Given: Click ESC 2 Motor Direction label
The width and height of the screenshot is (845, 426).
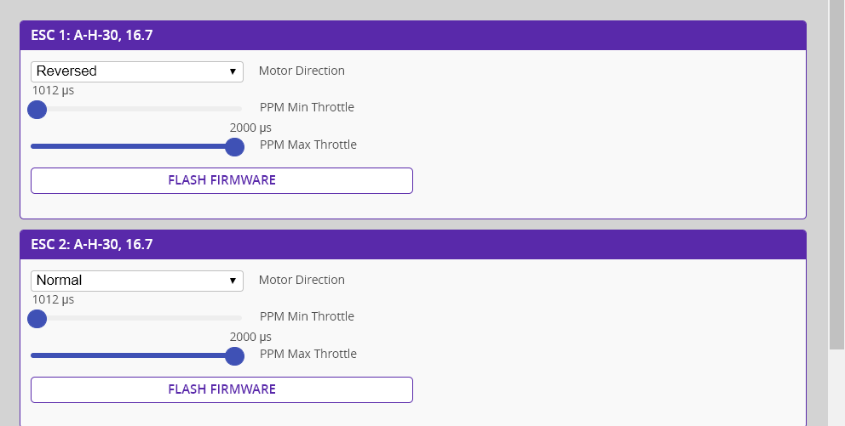Looking at the screenshot, I should tap(302, 280).
